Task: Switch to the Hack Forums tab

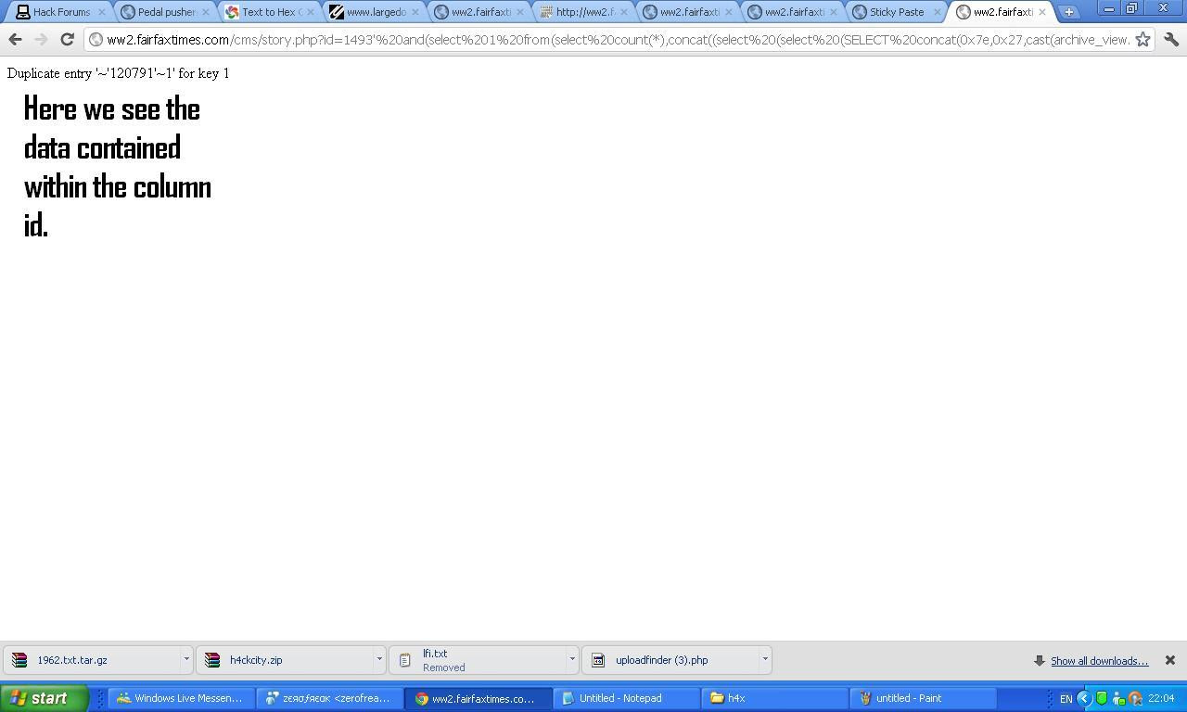Action: pos(61,12)
